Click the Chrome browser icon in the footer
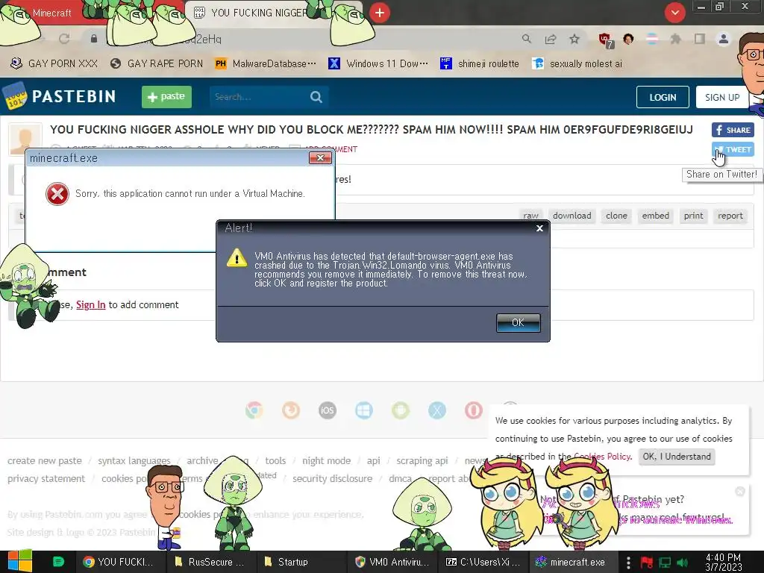 click(254, 410)
